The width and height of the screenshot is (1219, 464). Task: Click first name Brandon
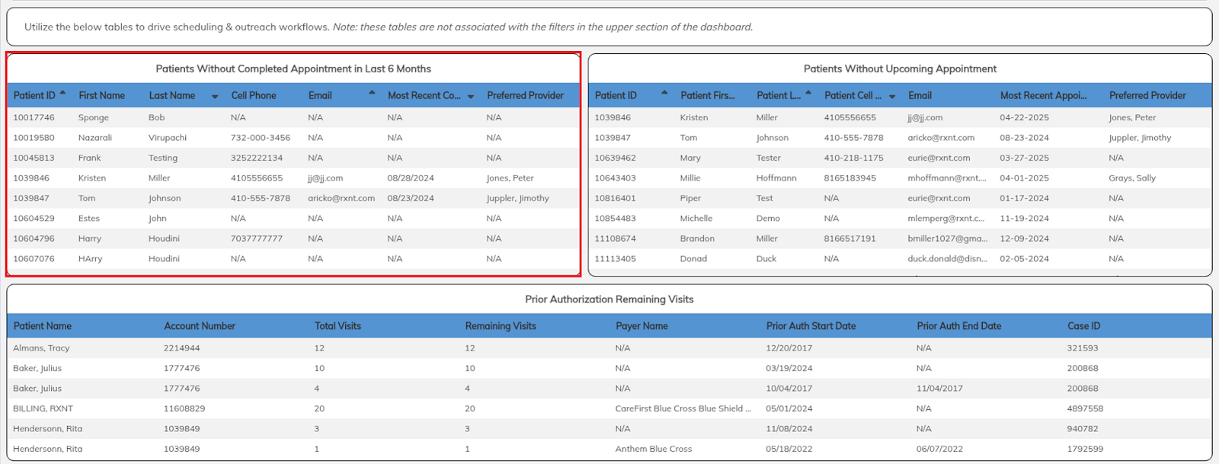697,238
